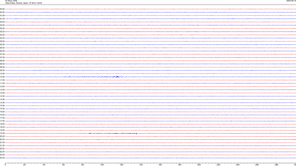Click the 16m minute axis label
This screenshot has width=296, height=166.
click(160, 165)
